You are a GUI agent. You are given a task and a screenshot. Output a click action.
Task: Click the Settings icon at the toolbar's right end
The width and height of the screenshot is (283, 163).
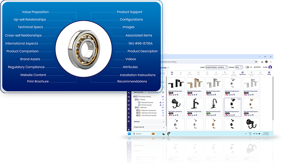point(269,73)
